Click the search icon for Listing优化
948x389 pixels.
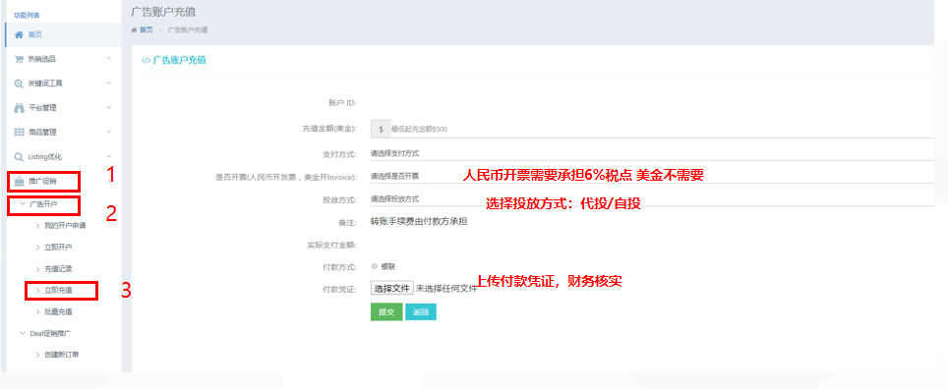click(x=19, y=156)
